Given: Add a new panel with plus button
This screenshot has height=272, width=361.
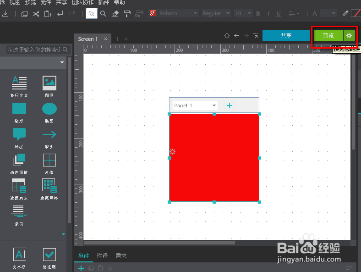Looking at the screenshot, I should pos(230,105).
